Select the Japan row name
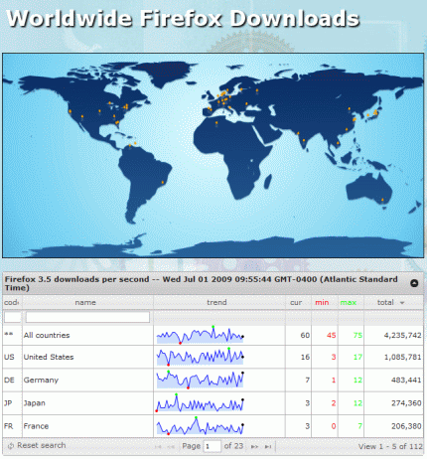Viewport: 427px width, 459px height. point(35,403)
